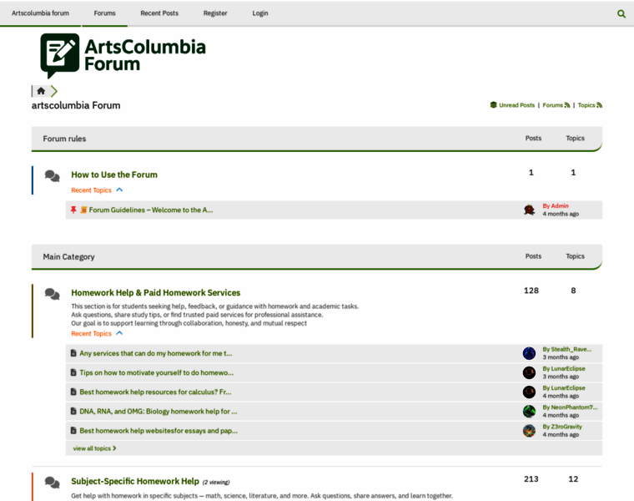This screenshot has width=634, height=501.
Task: Click the search magnifier icon
Action: [x=621, y=13]
